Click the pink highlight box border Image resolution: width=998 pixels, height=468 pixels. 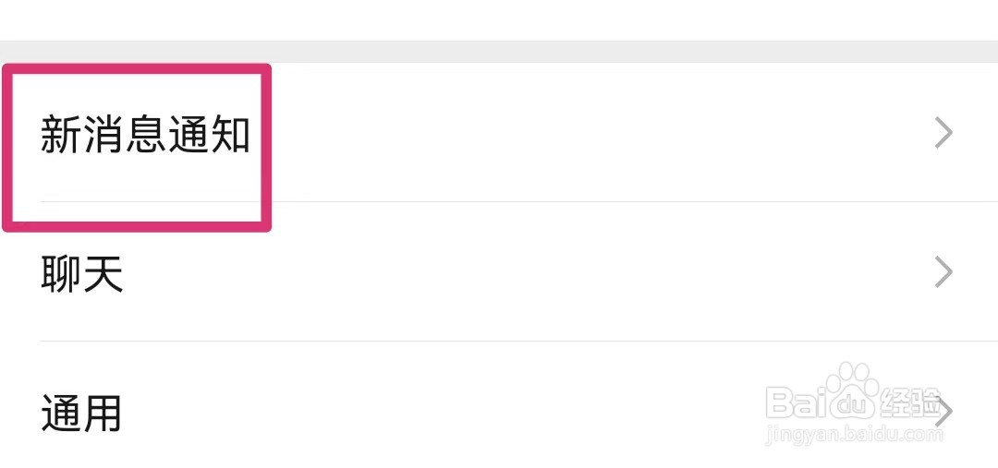click(x=137, y=68)
